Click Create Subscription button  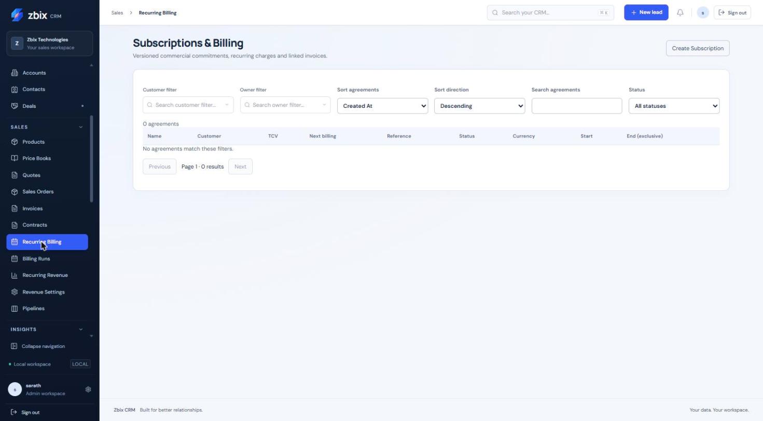coord(698,48)
